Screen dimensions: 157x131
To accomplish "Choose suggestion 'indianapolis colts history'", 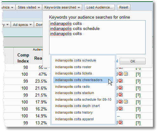I will [83, 112].
